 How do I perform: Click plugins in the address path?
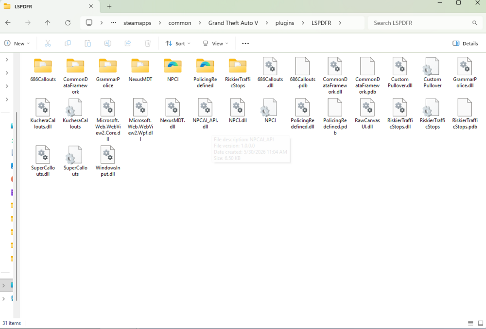point(285,23)
